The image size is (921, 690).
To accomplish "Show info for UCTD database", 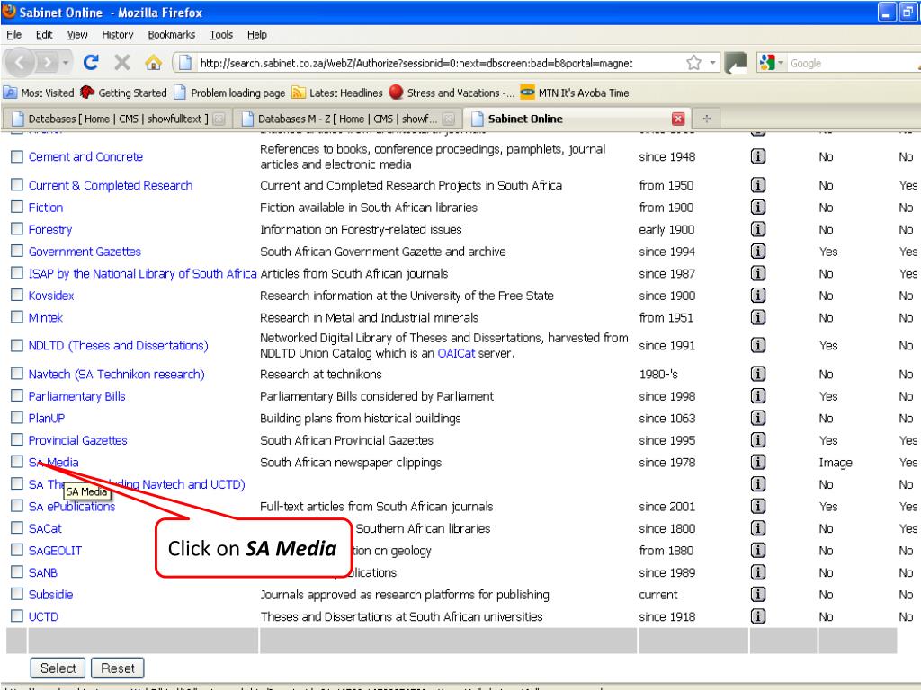I will (757, 616).
